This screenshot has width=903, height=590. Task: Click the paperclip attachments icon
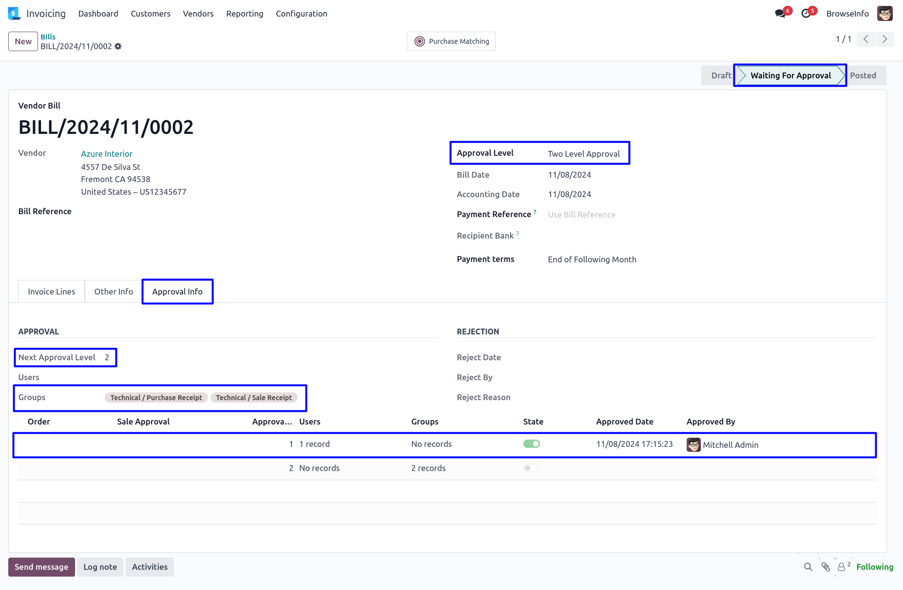tap(826, 567)
